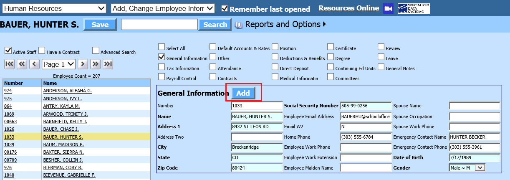Uncheck the Active Staff checkbox

[x=8, y=51]
